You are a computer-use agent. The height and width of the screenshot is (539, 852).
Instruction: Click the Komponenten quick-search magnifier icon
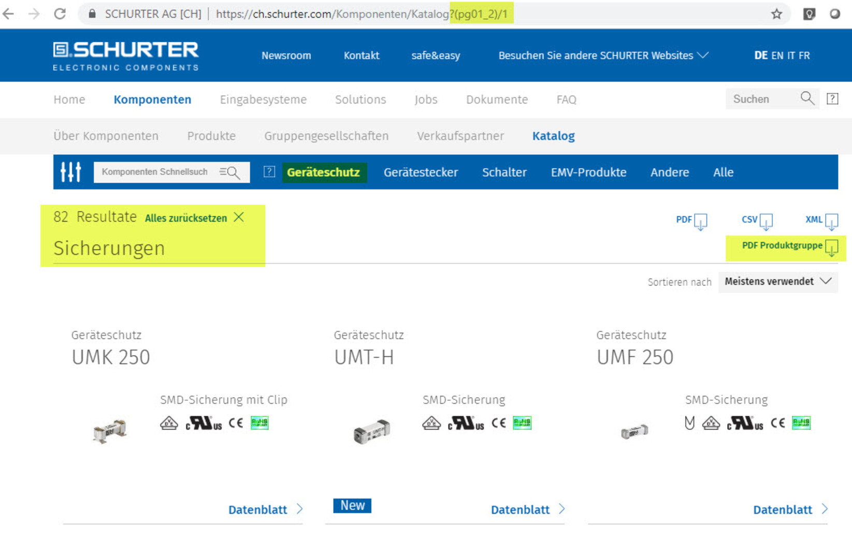(229, 172)
